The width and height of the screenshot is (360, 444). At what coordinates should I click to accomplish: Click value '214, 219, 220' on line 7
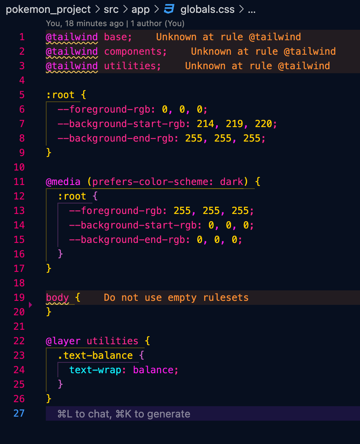pos(234,124)
